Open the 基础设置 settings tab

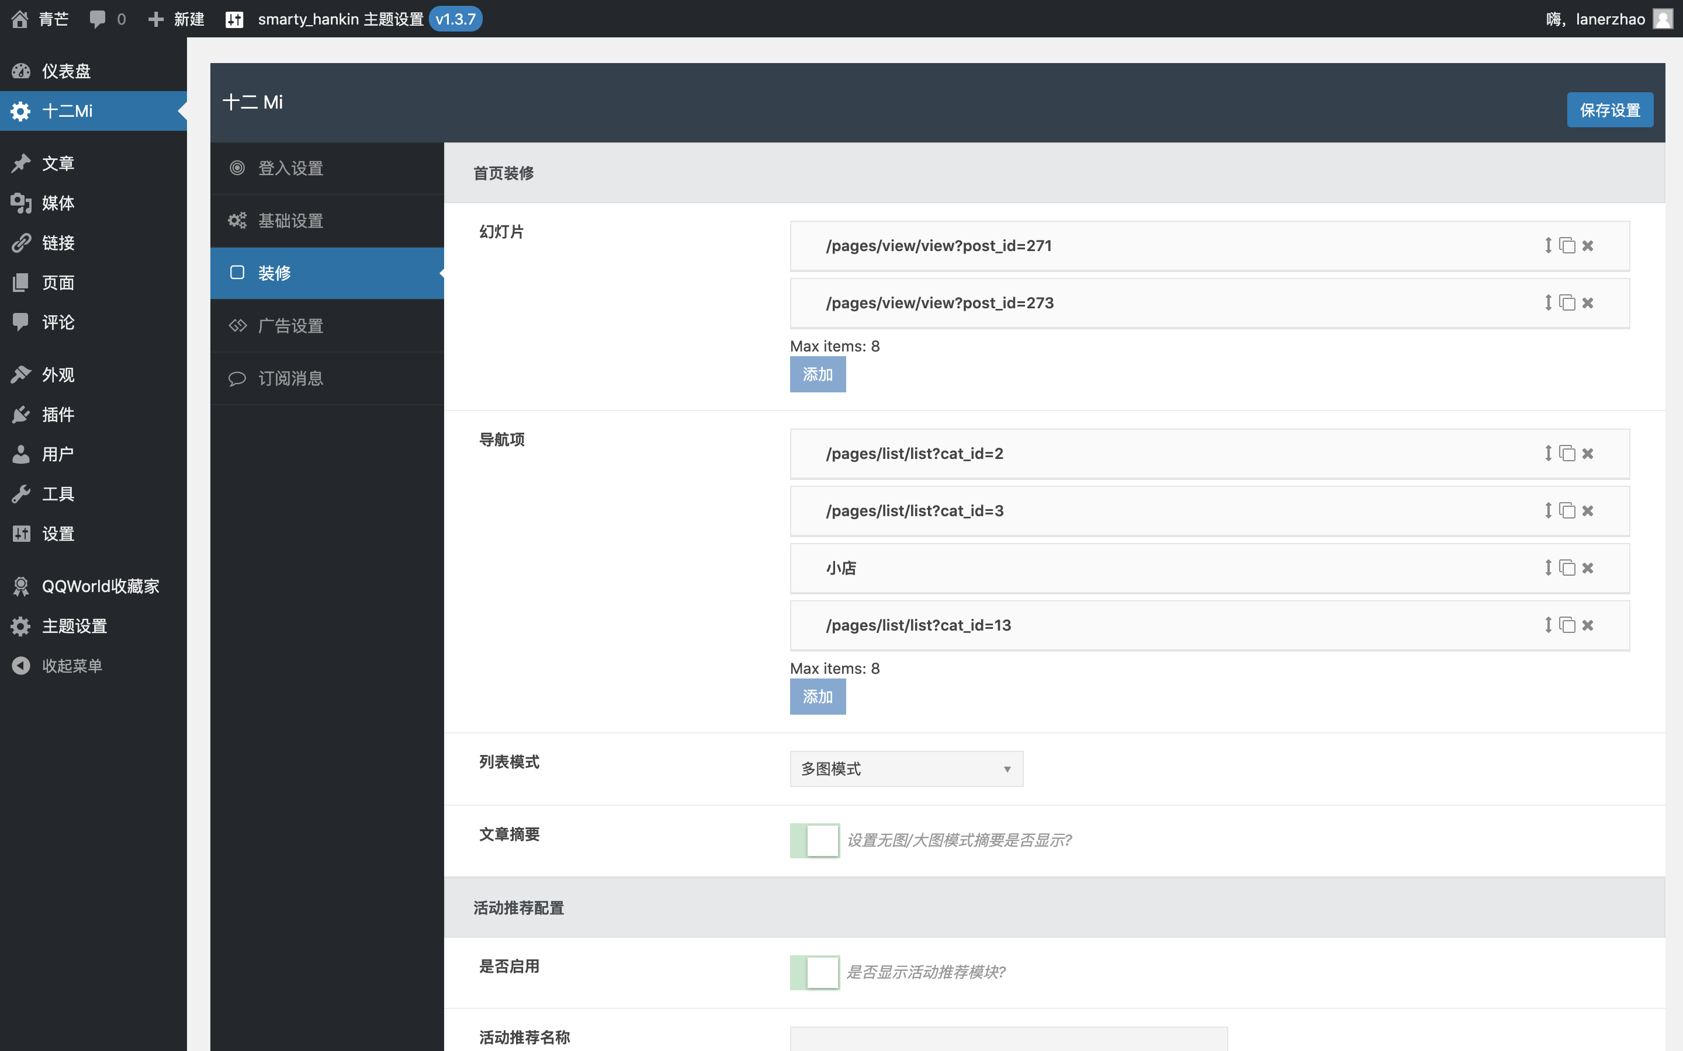(327, 221)
